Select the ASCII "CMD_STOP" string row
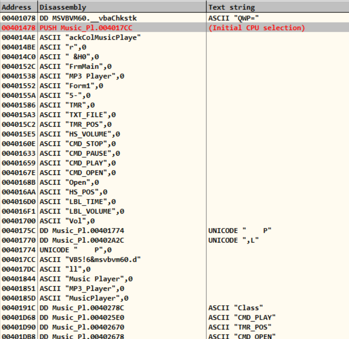Screen dimensions: 349x339 174,144
